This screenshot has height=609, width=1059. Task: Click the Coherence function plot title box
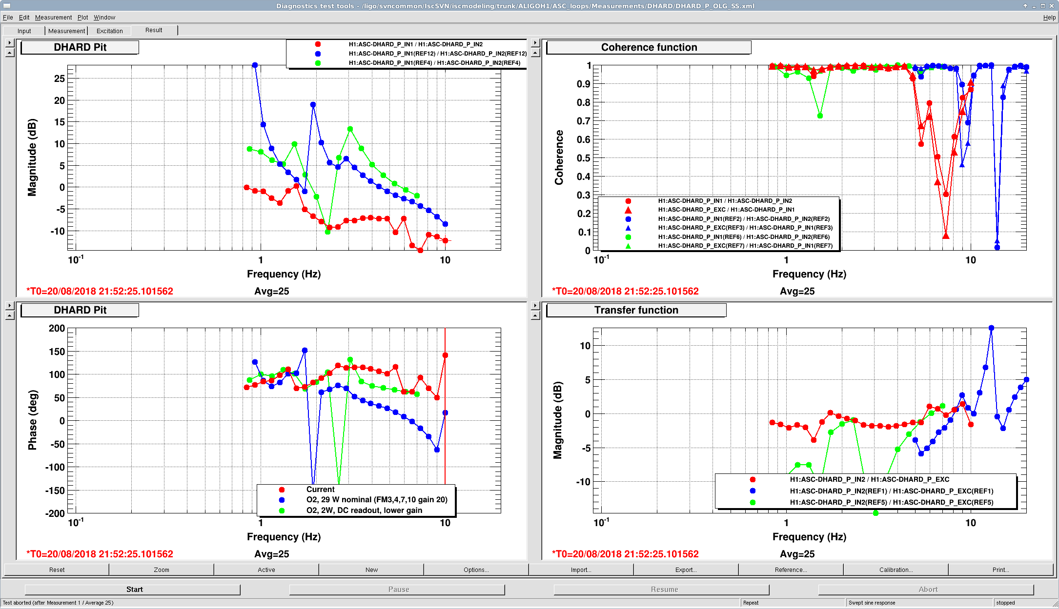point(649,47)
